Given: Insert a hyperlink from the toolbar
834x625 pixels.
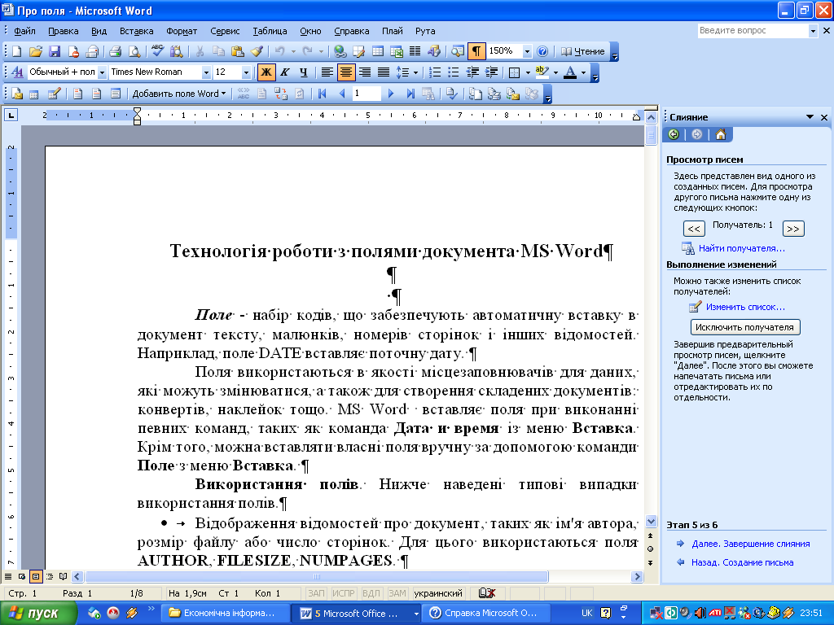Looking at the screenshot, I should pyautogui.click(x=340, y=51).
